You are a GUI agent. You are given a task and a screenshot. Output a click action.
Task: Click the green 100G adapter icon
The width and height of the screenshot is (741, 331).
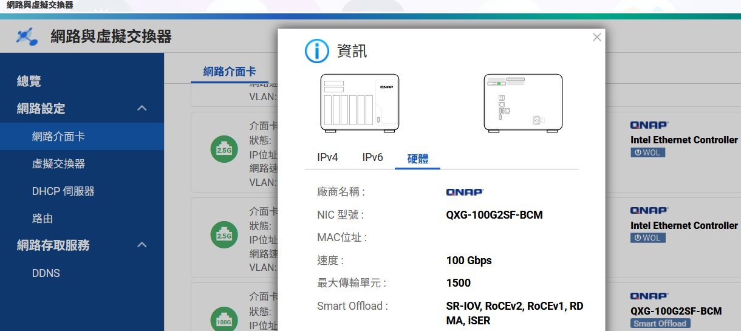pos(224,319)
